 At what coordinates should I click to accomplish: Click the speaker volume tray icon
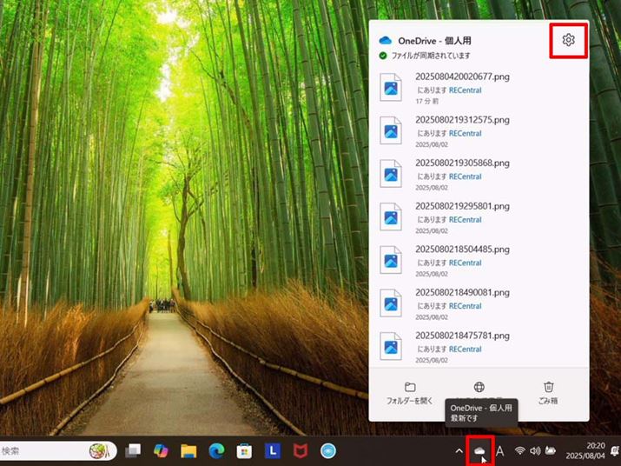point(535,450)
